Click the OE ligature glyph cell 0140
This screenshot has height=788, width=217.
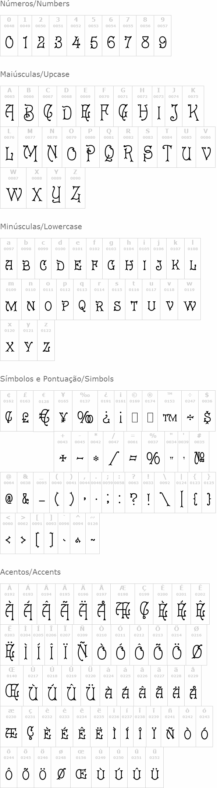[x=12, y=686]
